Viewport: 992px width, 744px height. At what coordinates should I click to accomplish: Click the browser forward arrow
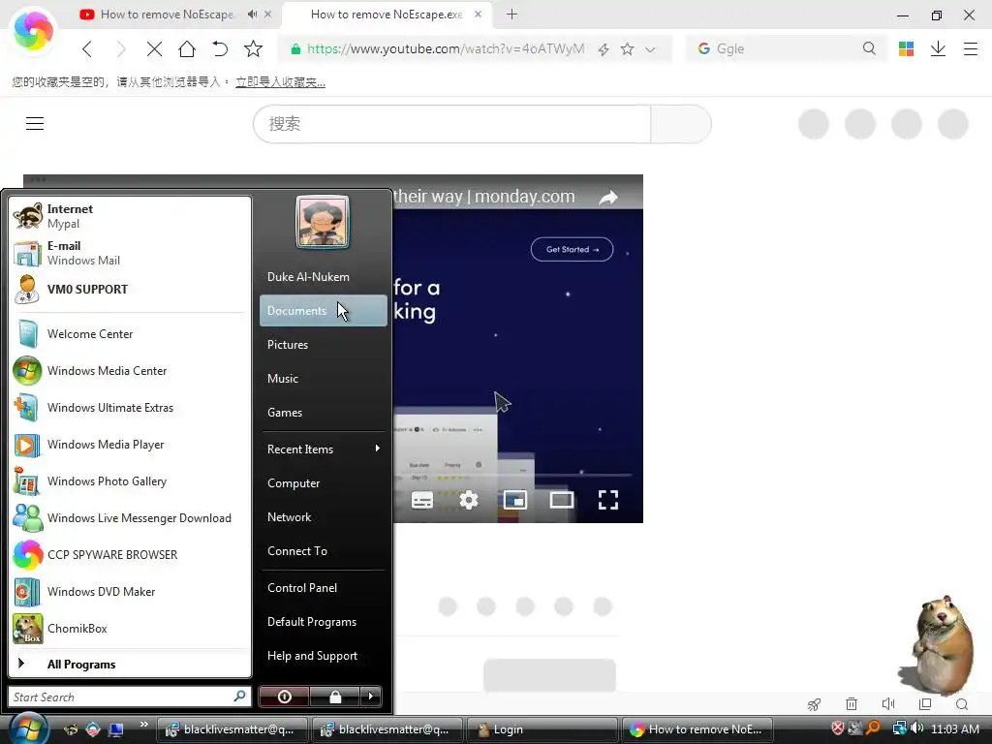coord(121,48)
